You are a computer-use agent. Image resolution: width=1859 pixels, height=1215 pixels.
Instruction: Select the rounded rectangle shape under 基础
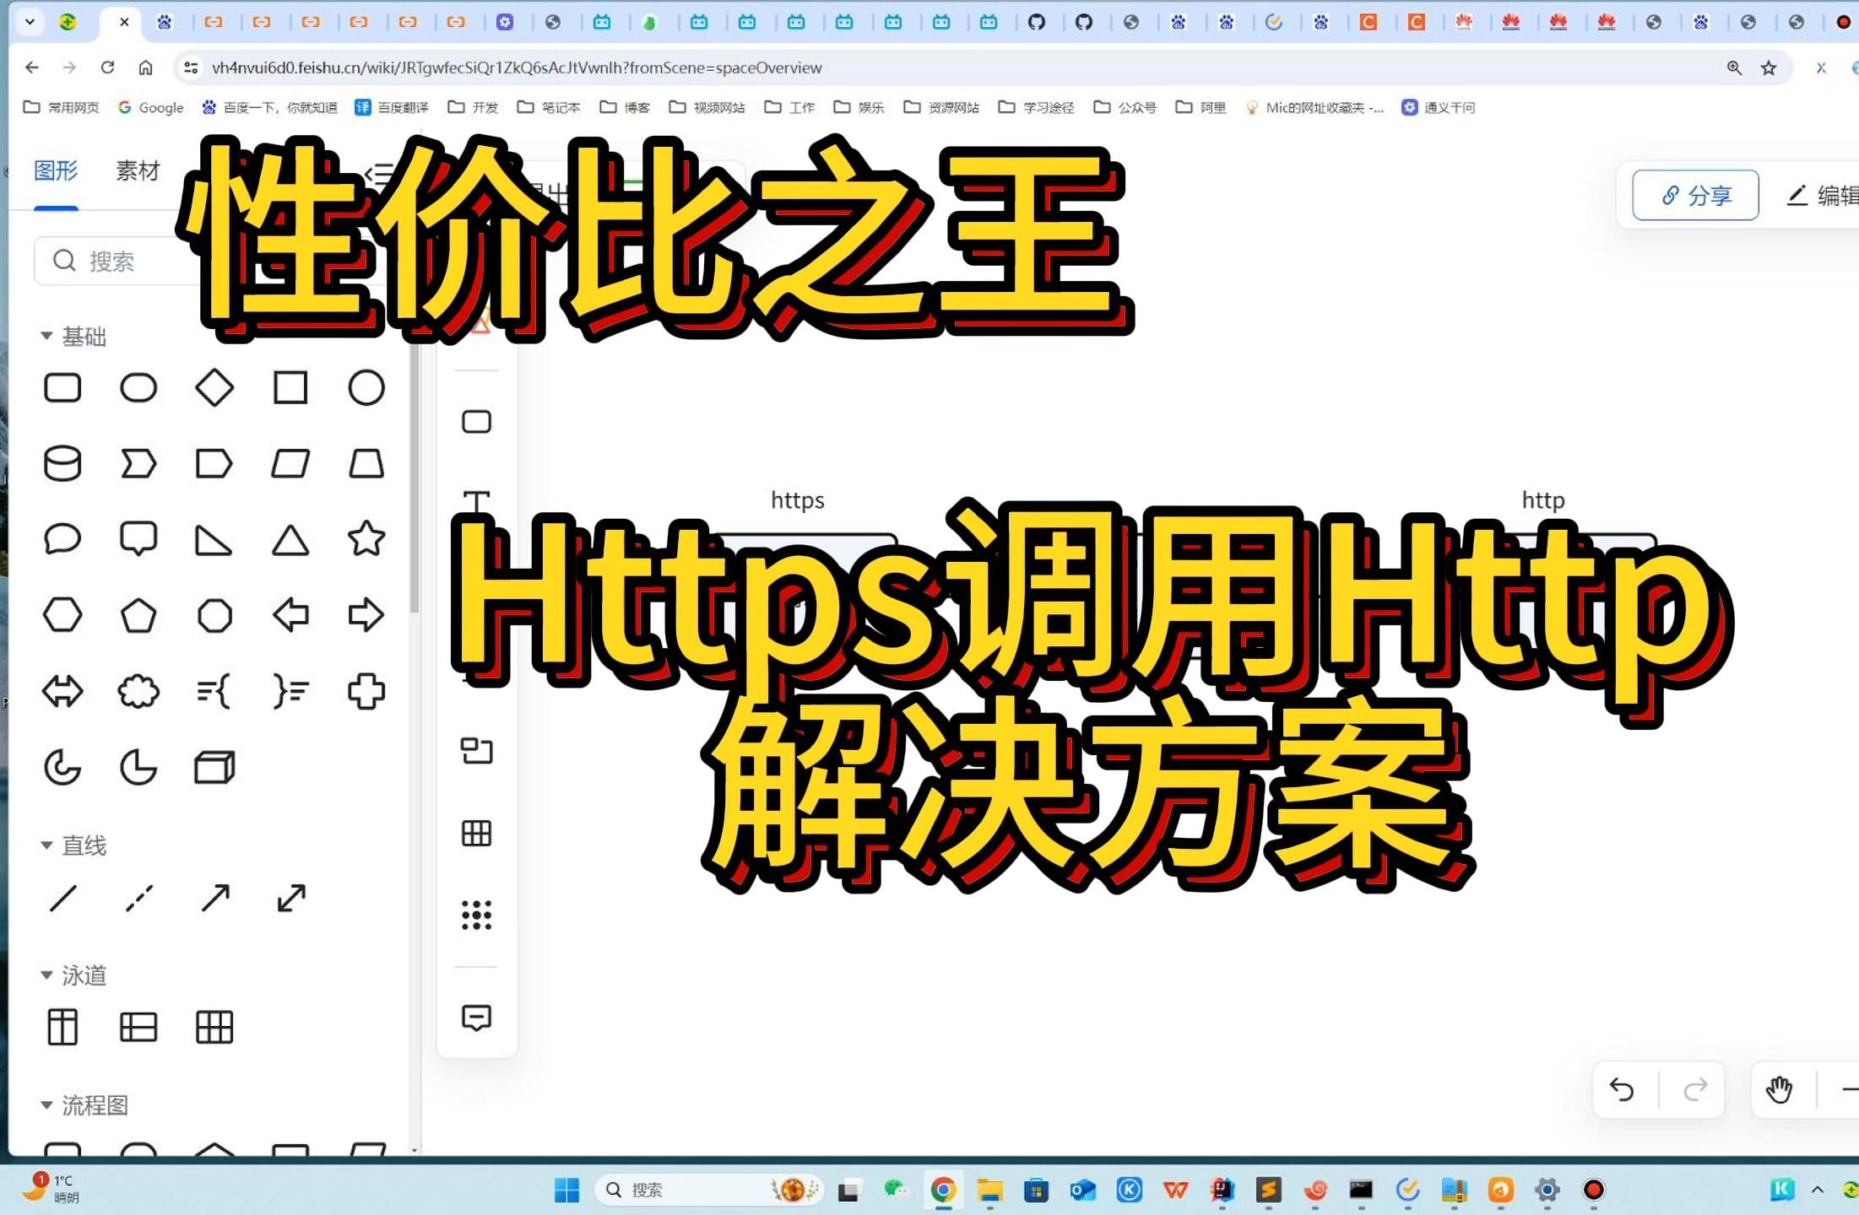coord(62,387)
